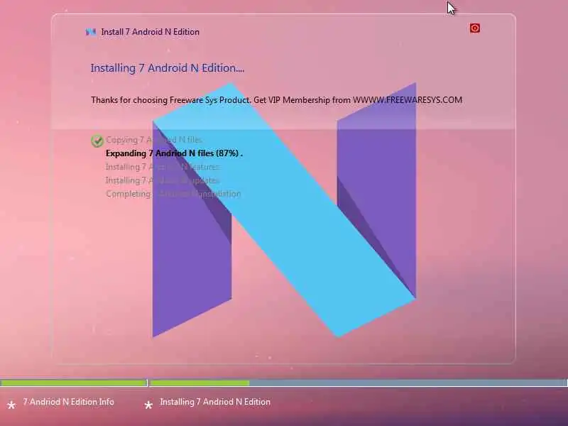
Task: Switch to '7 Andriod N Edition Info' stage label
Action: click(68, 402)
